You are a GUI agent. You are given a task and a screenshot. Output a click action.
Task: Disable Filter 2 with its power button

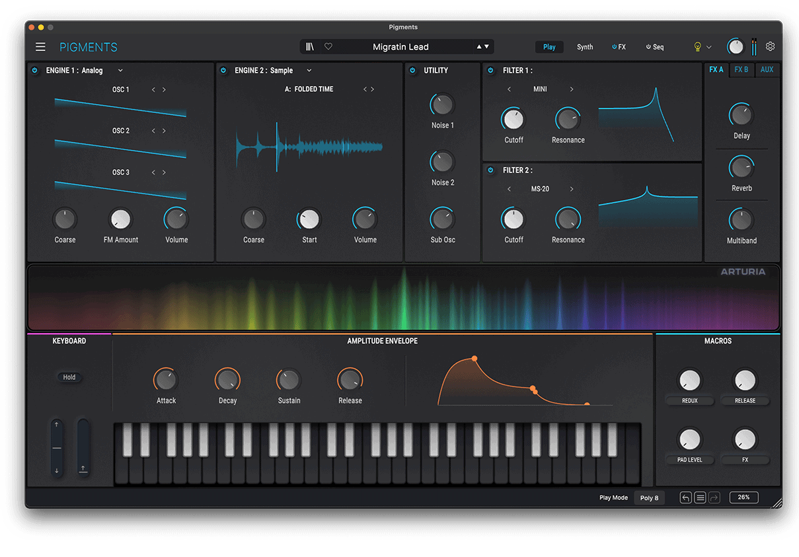[x=490, y=170]
